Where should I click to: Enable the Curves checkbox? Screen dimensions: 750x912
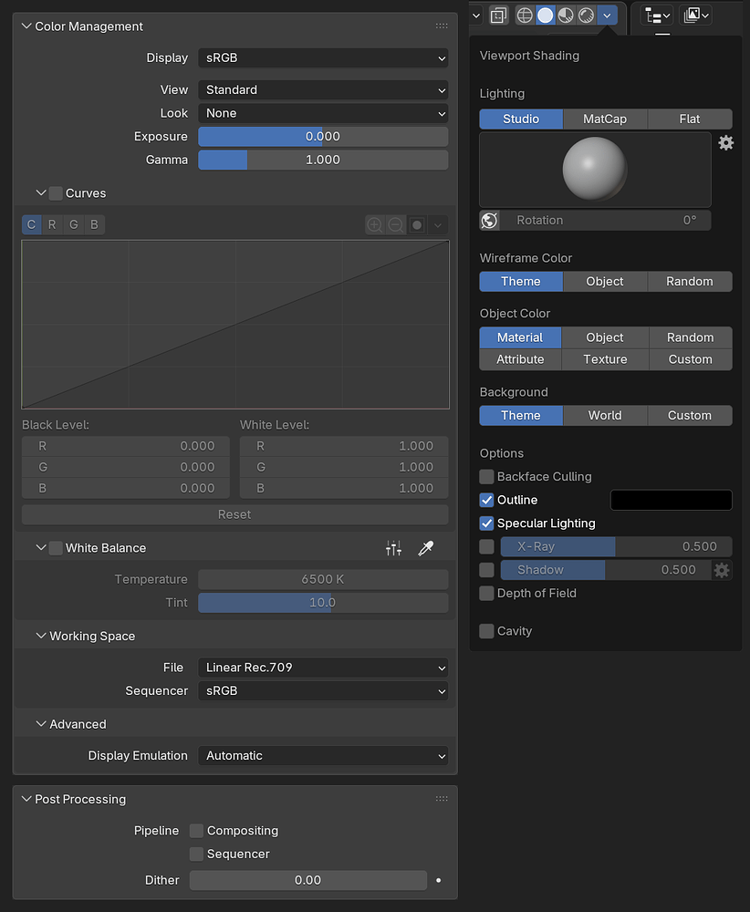click(56, 193)
